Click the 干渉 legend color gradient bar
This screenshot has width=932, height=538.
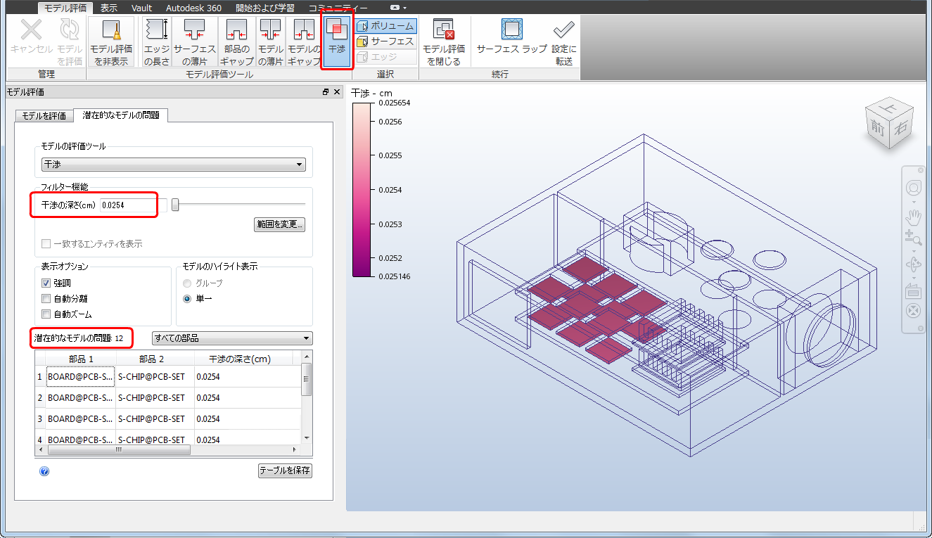click(x=361, y=189)
